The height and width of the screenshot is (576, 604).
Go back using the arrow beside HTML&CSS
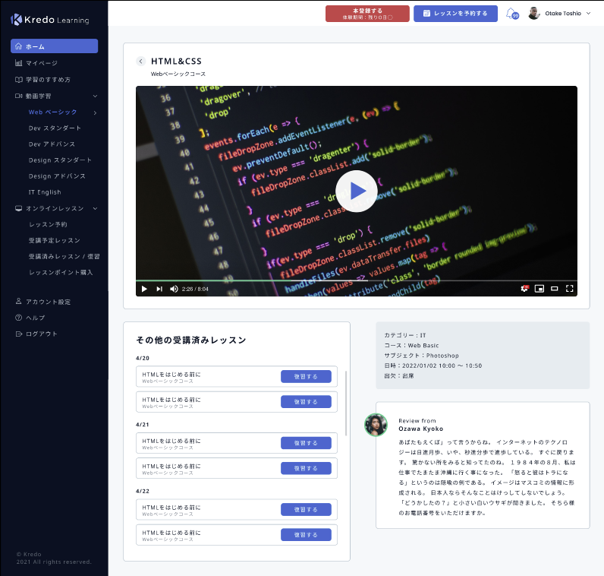pos(141,62)
